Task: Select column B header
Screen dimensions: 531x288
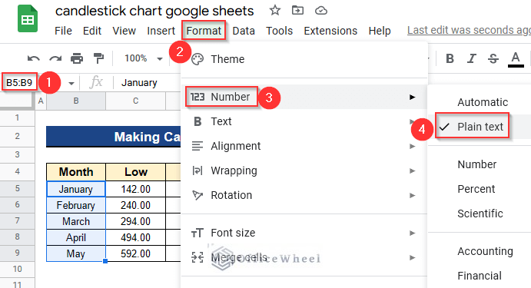Action: [76, 101]
